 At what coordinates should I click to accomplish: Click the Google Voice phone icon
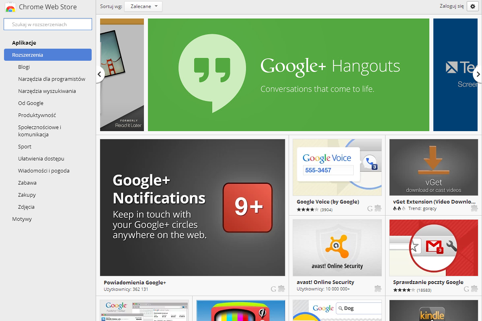pyautogui.click(x=370, y=162)
